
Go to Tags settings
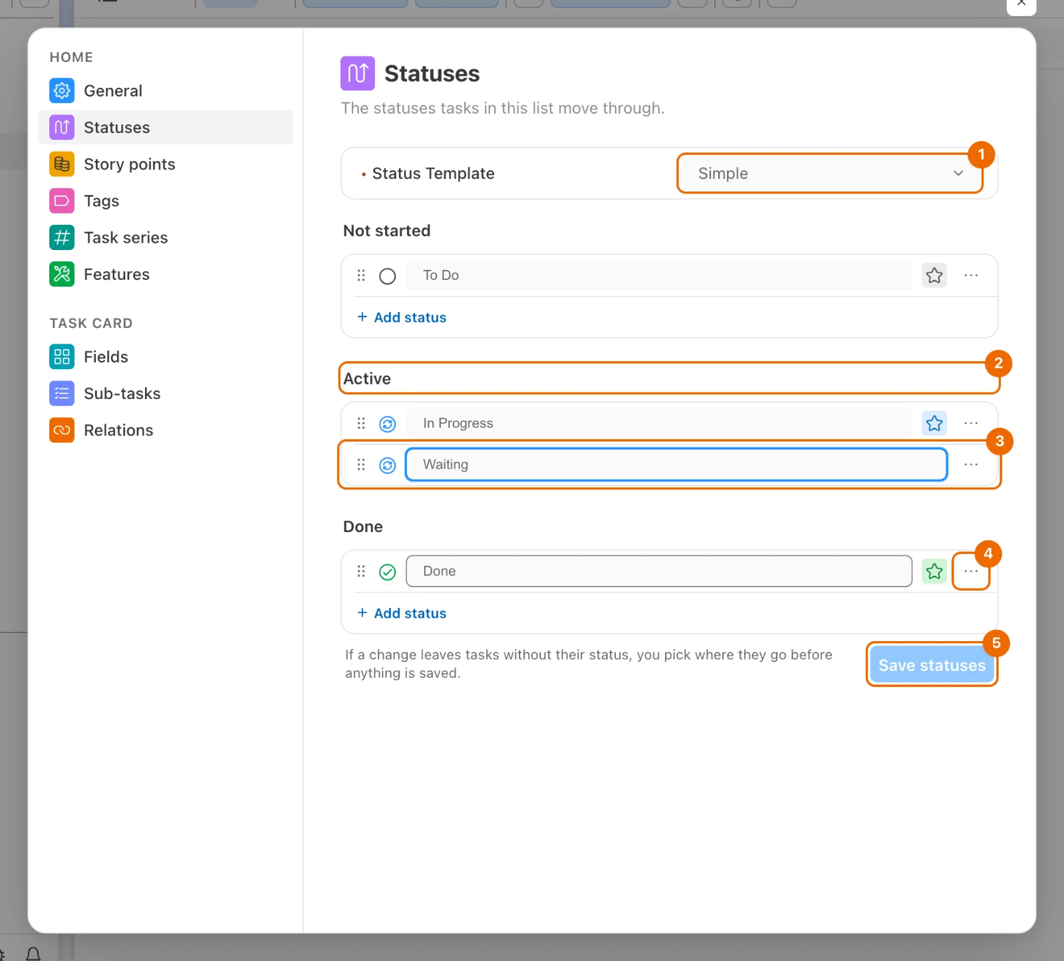coord(166,201)
